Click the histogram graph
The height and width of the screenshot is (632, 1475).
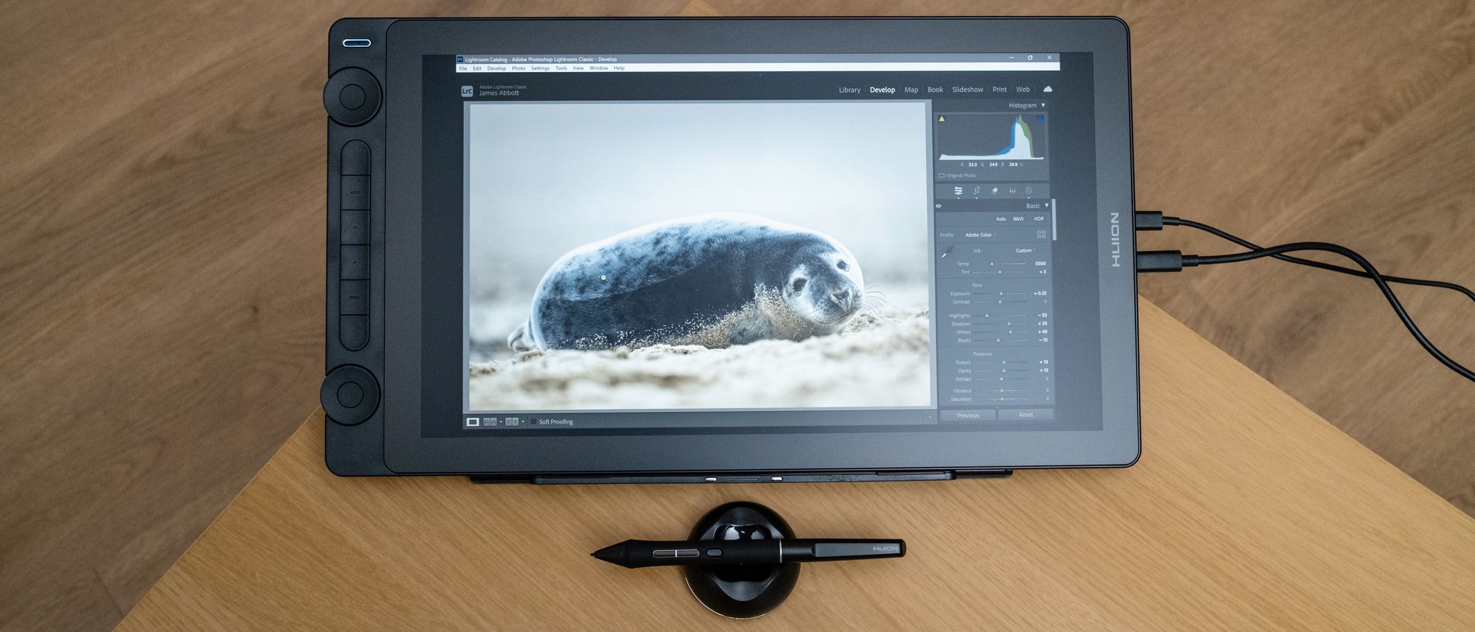coord(991,138)
